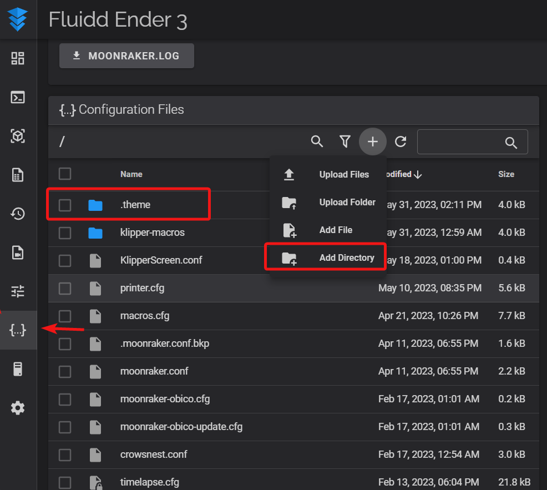Open the Tune sliders icon

(x=18, y=291)
